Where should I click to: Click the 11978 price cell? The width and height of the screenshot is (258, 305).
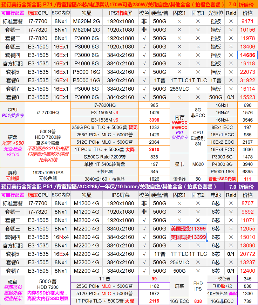tap(247, 38)
